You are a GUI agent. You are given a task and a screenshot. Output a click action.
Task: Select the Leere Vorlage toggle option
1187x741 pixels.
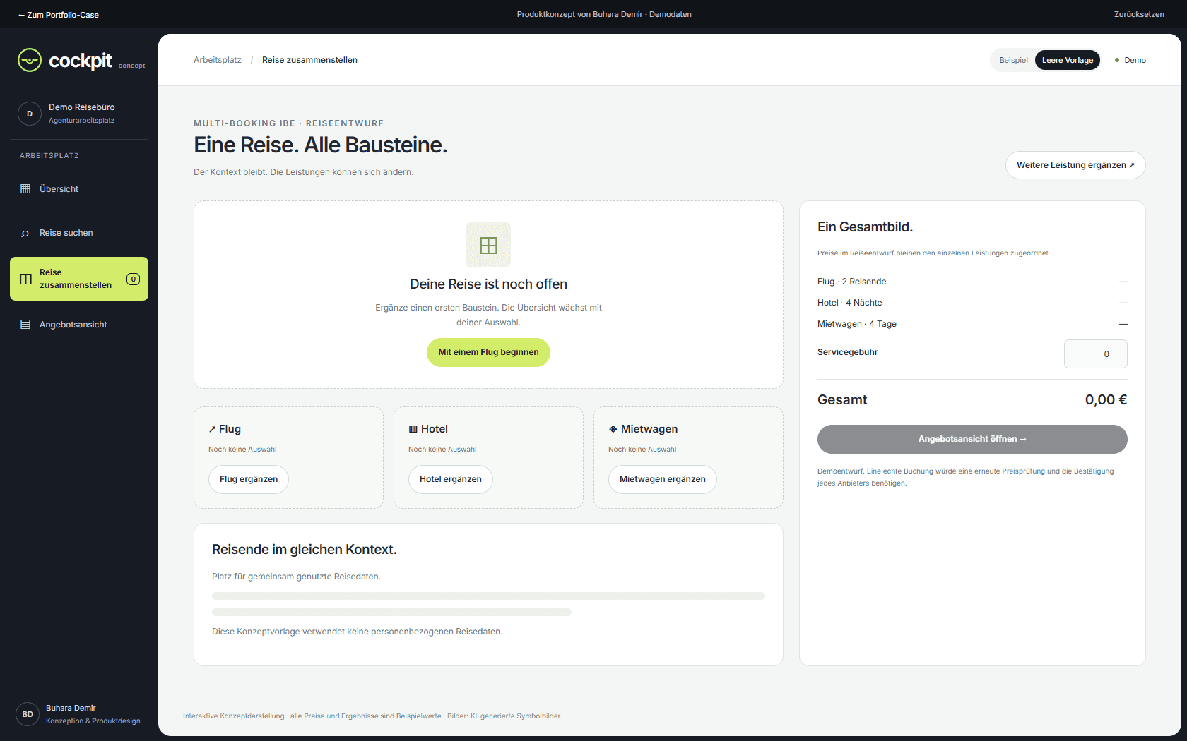coord(1068,60)
